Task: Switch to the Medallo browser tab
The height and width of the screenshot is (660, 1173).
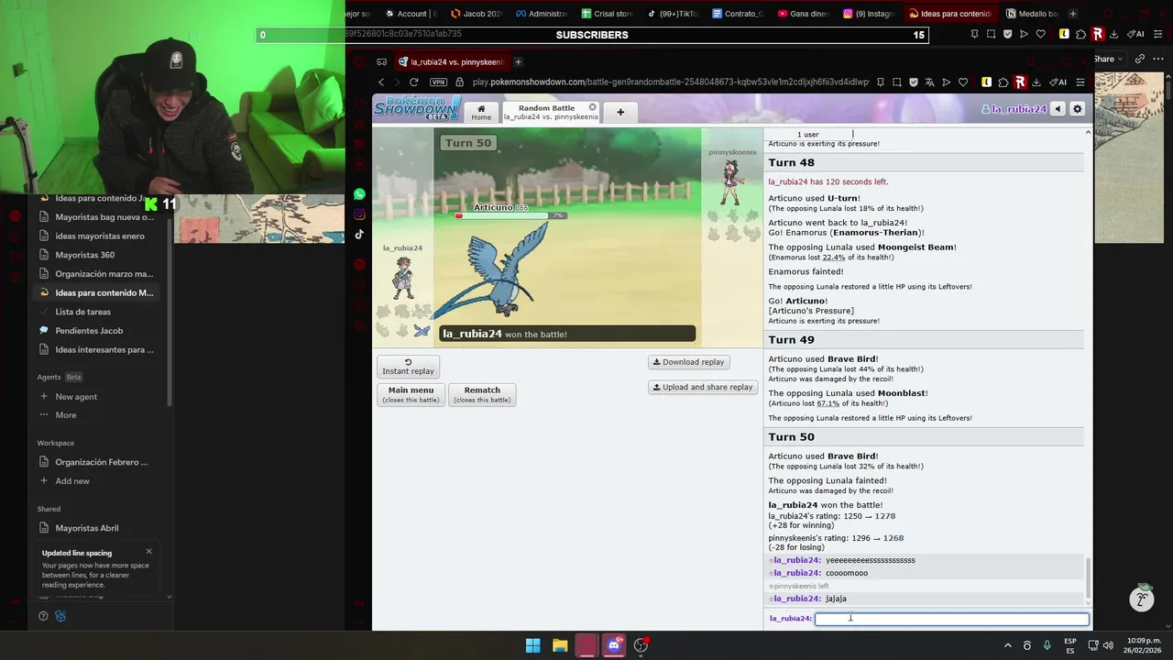Action: pos(1032,14)
